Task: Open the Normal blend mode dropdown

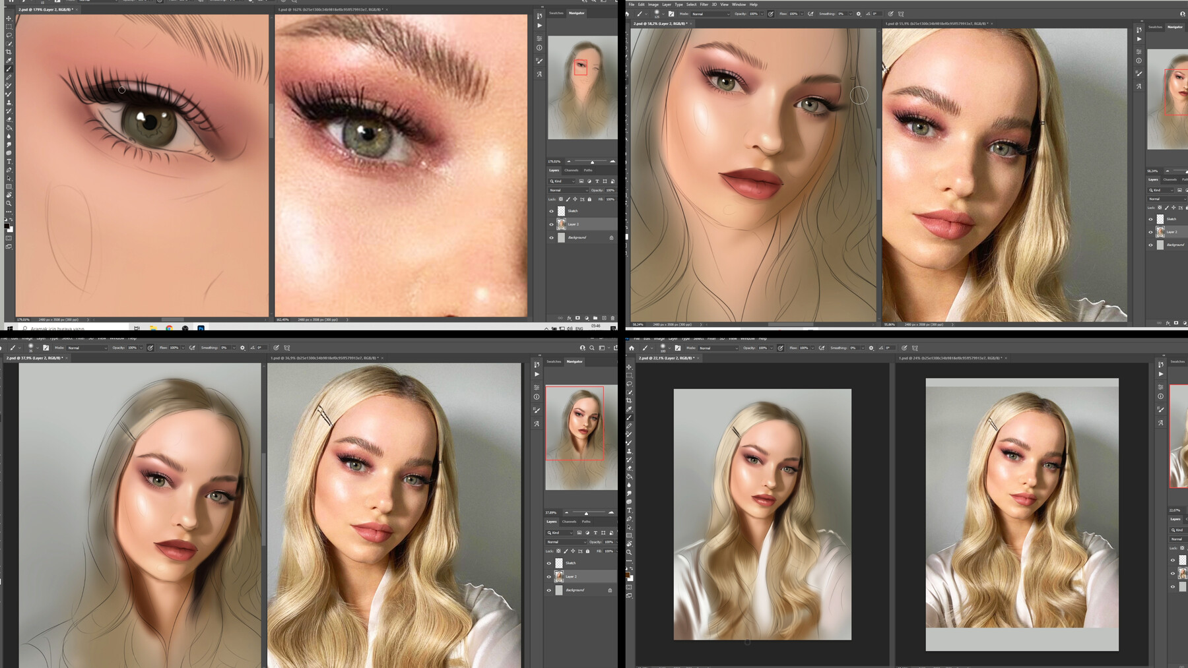Action: point(568,190)
